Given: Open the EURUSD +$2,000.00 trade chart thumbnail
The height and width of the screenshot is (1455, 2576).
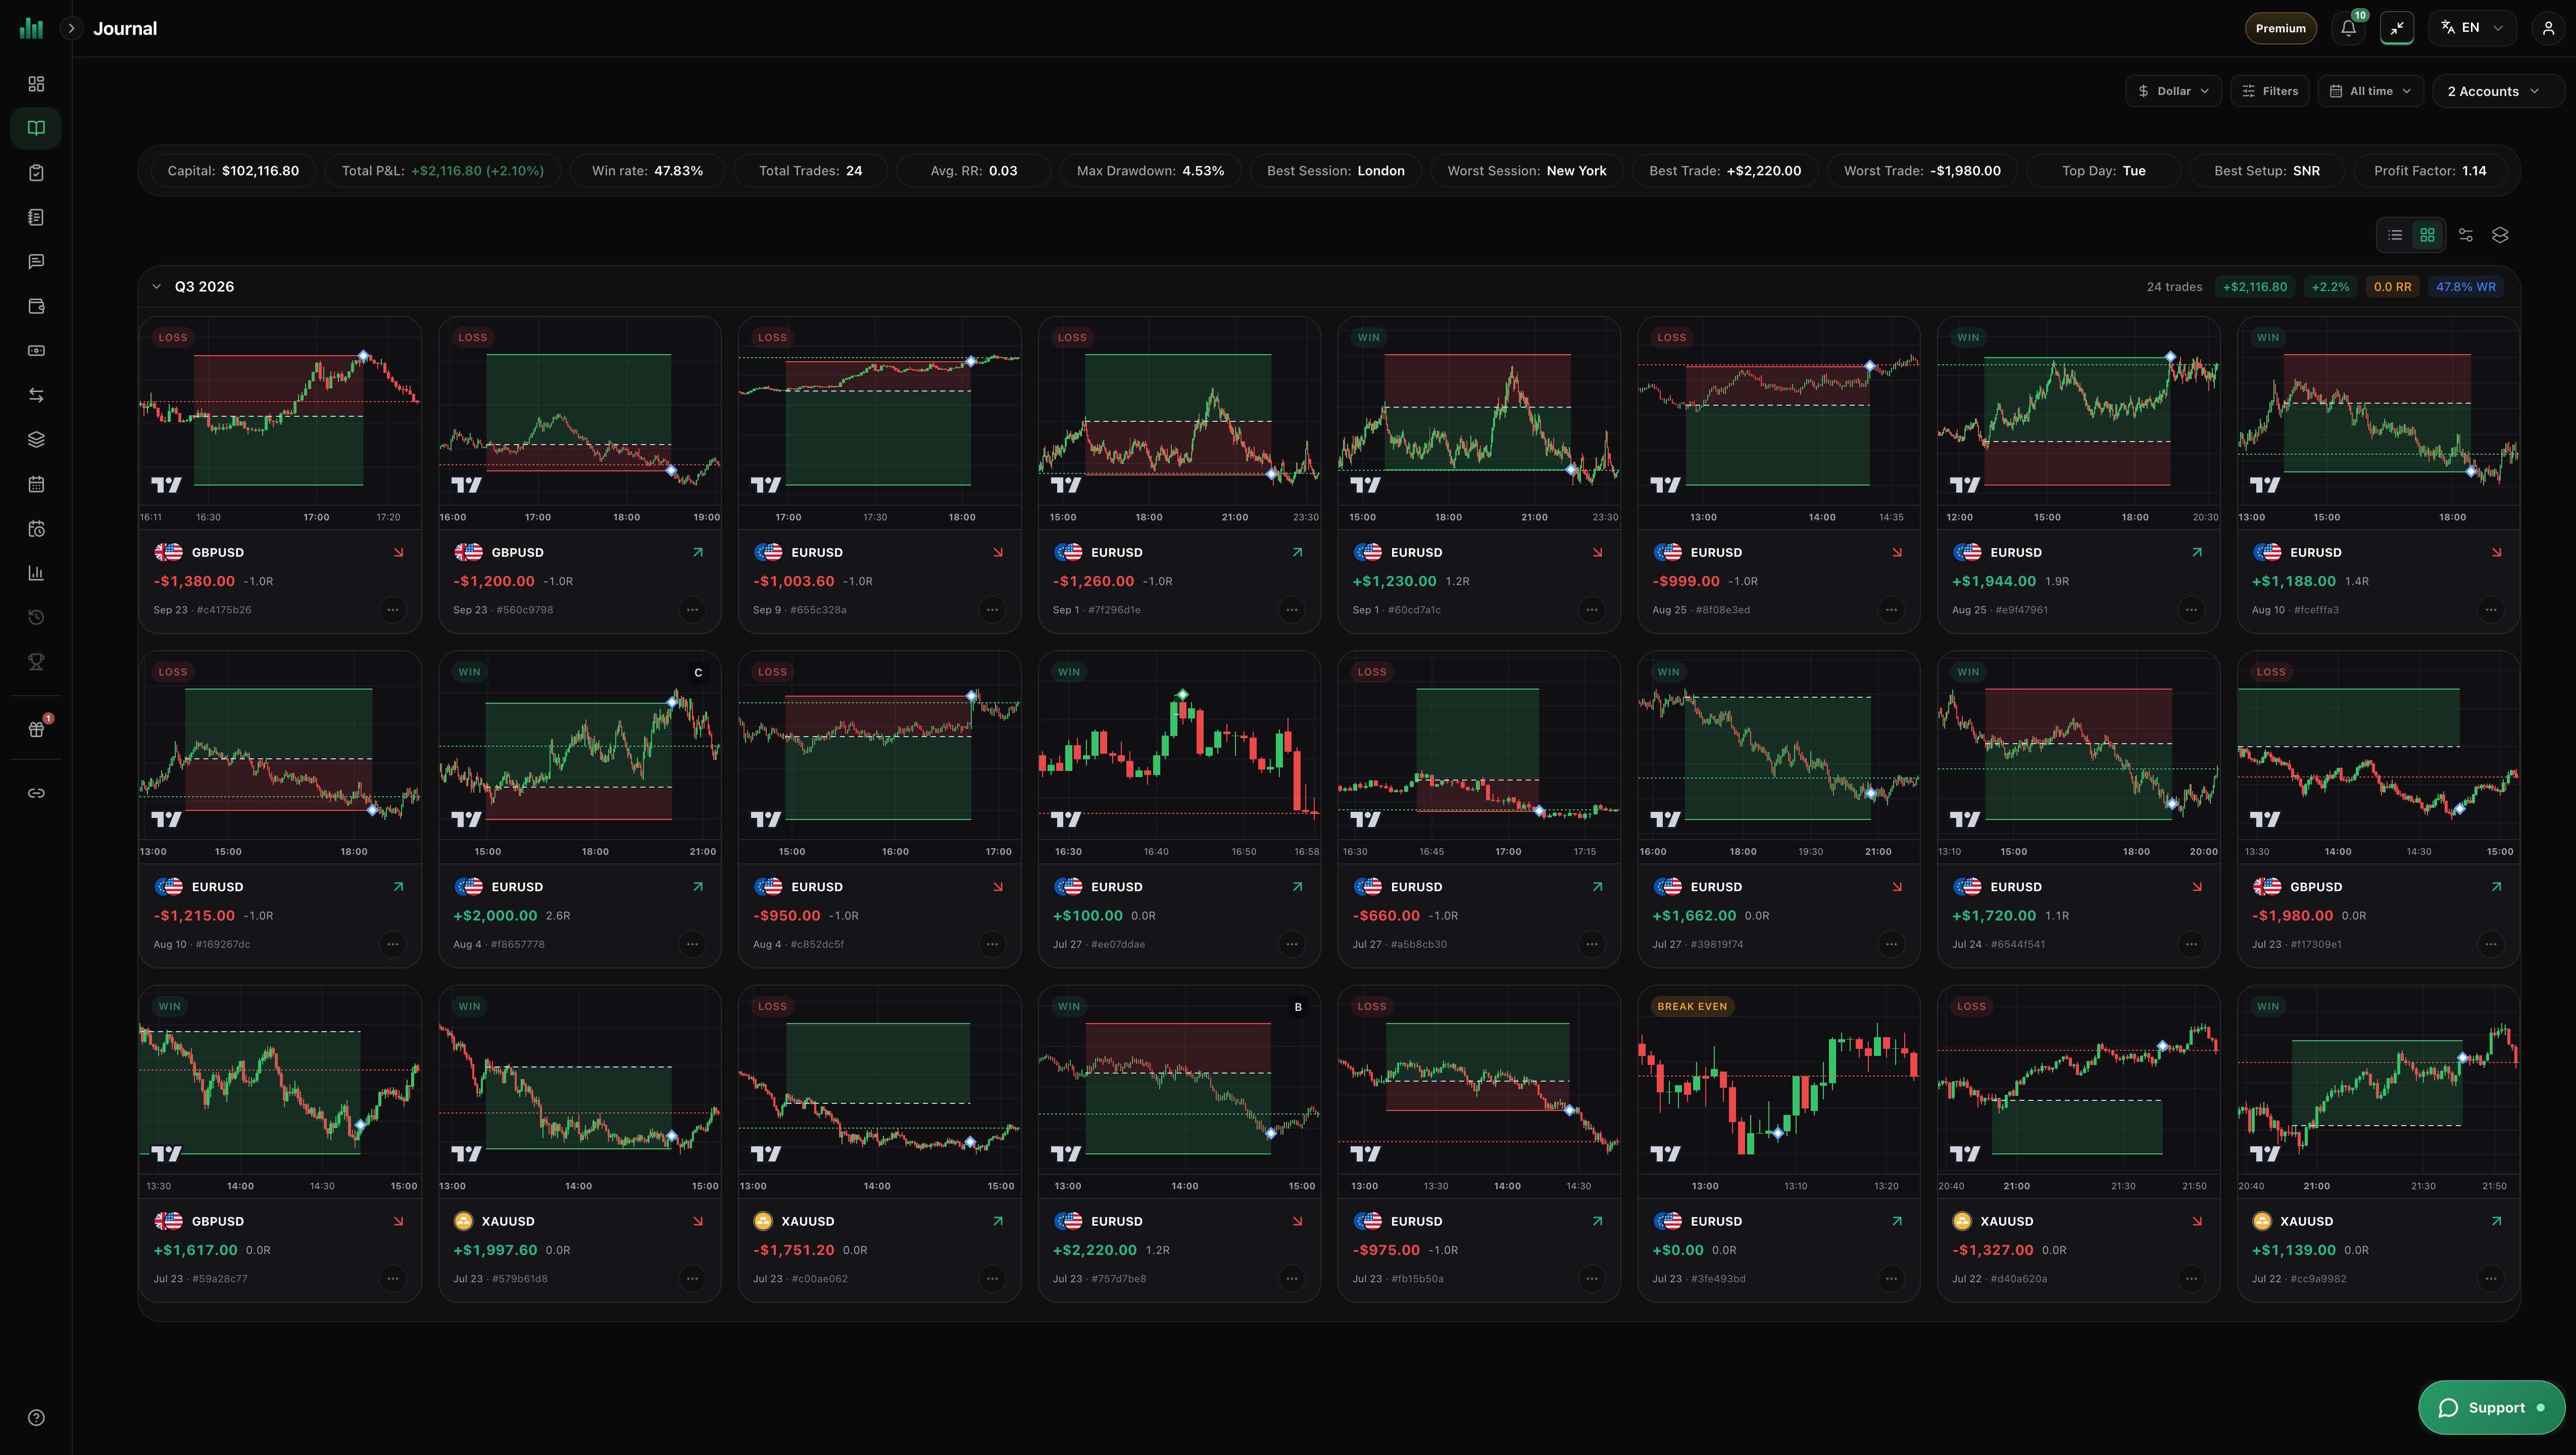Looking at the screenshot, I should click(580, 757).
